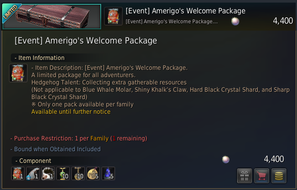Click the LIMITED chest banner image
The width and height of the screenshot is (297, 190).
52,16
